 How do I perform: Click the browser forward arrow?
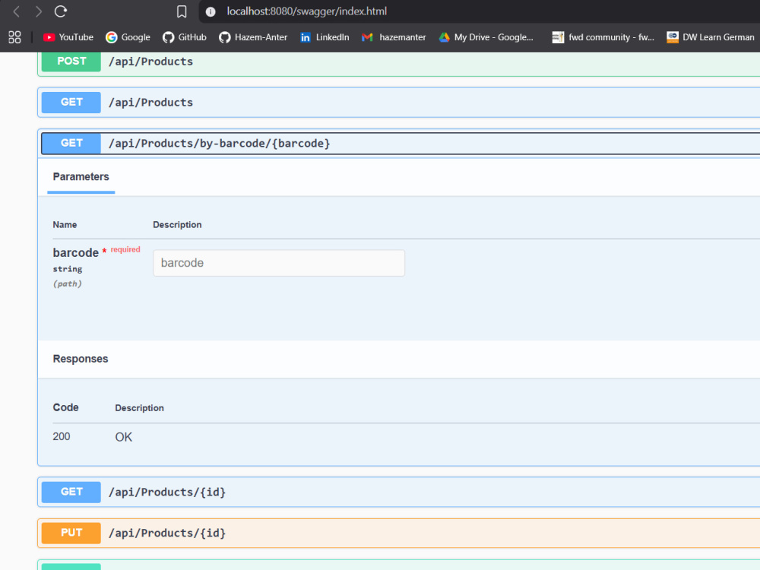[x=38, y=11]
